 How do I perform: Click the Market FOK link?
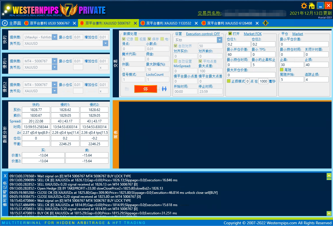coord(253,34)
